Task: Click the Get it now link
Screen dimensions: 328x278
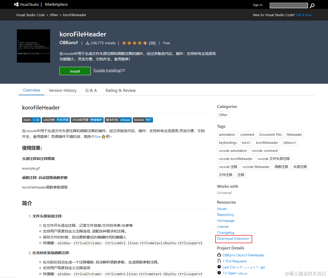Action: pyautogui.click(x=304, y=15)
